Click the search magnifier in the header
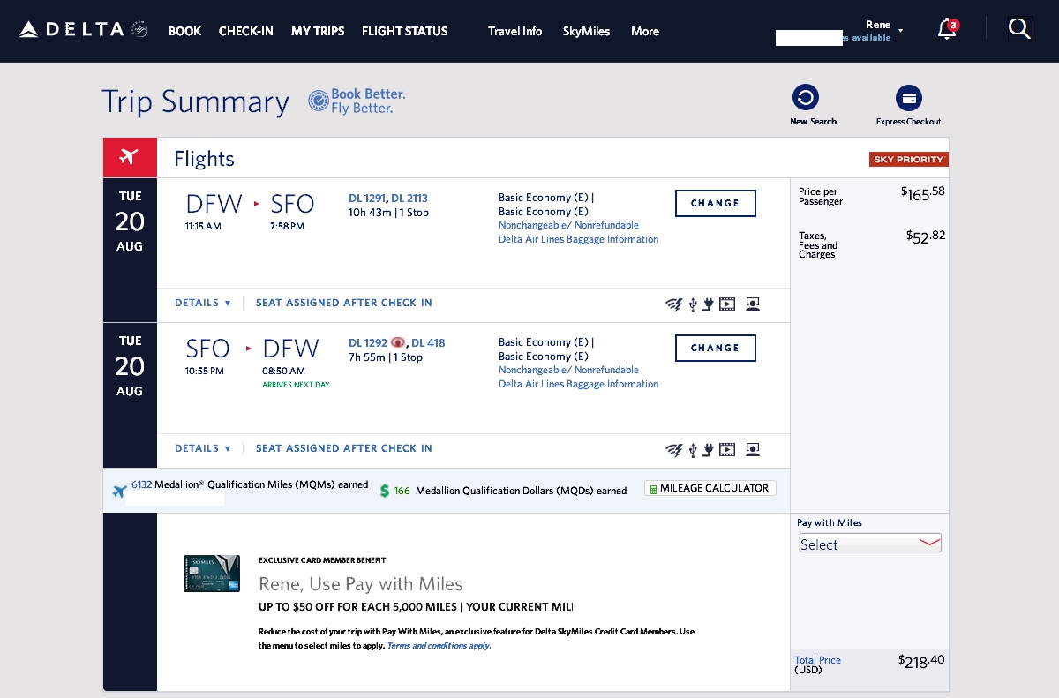This screenshot has width=1059, height=698. tap(1020, 29)
